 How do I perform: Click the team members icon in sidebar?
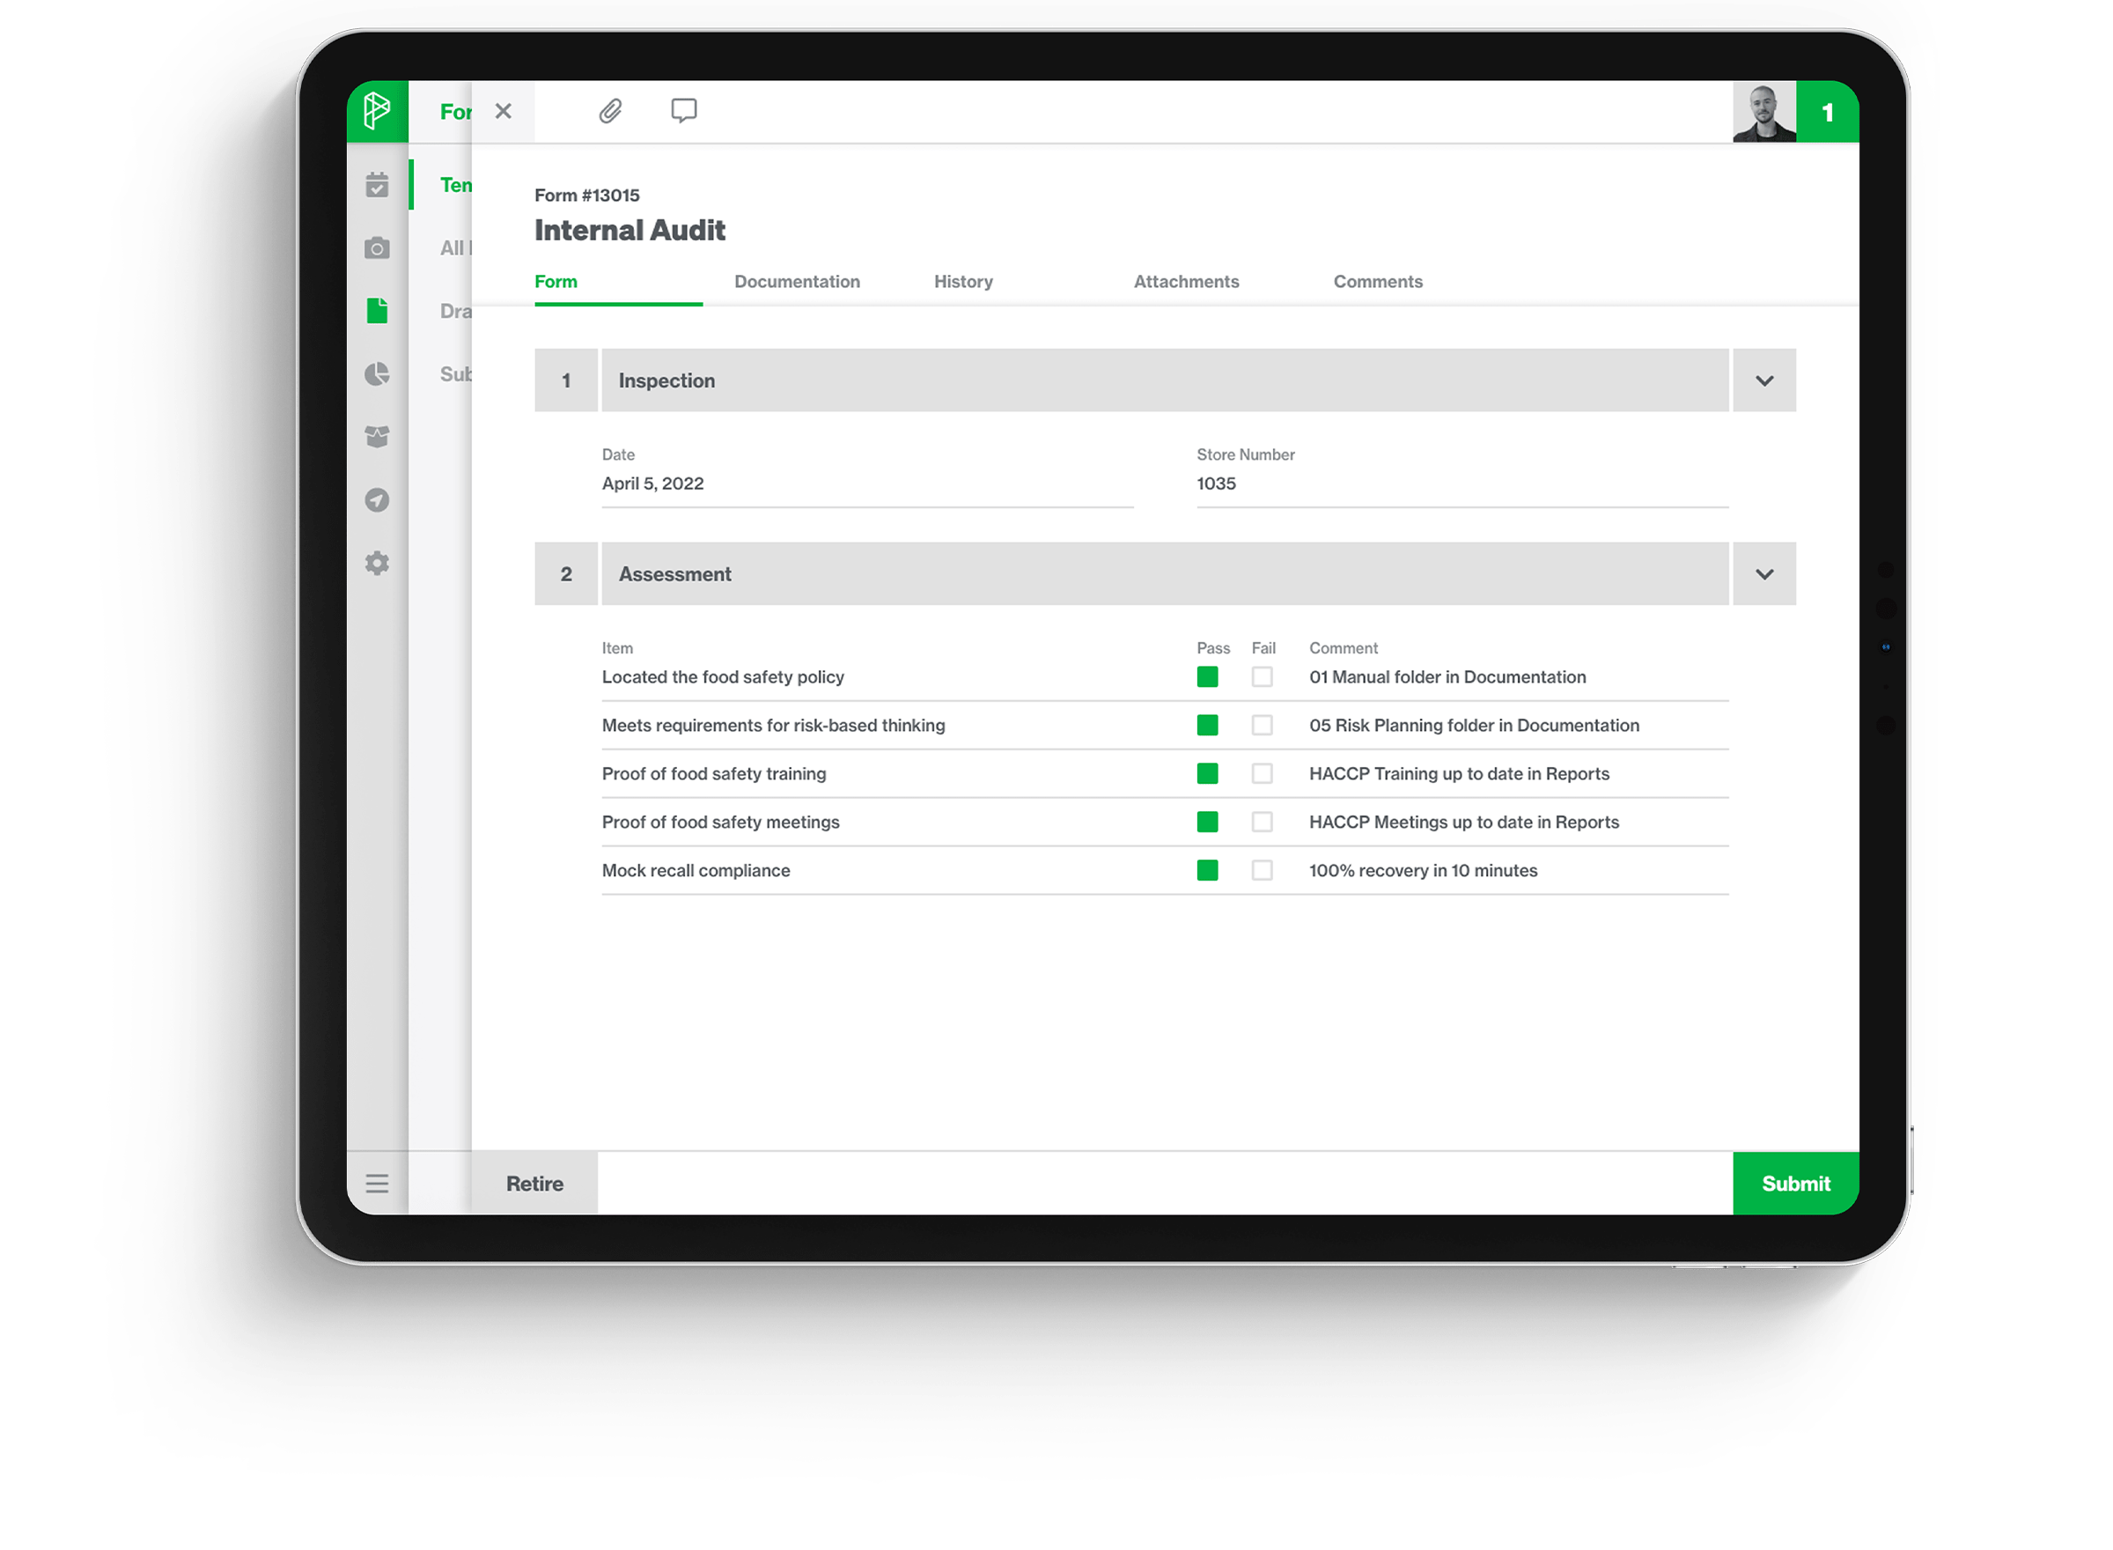[379, 436]
